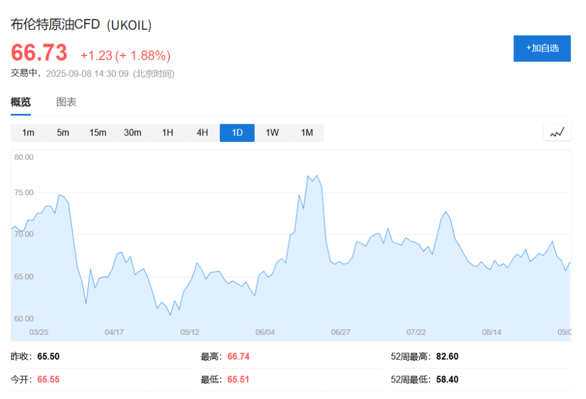The image size is (586, 399).
Task: Click the +加自选 button
Action: click(x=541, y=48)
